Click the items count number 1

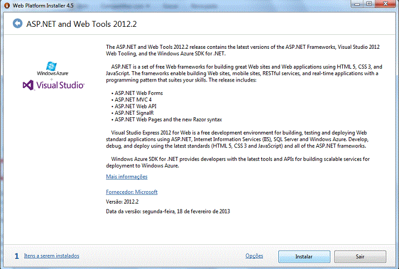tap(17, 256)
